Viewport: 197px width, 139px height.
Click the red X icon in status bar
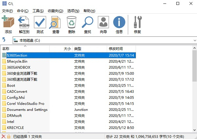4,136
